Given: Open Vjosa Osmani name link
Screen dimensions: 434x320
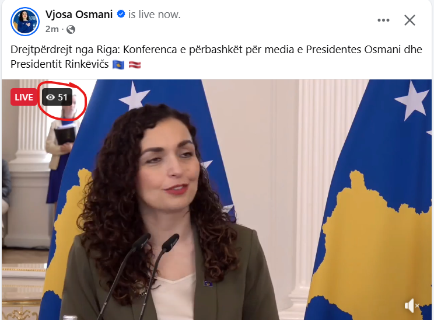Looking at the screenshot, I should tap(79, 14).
